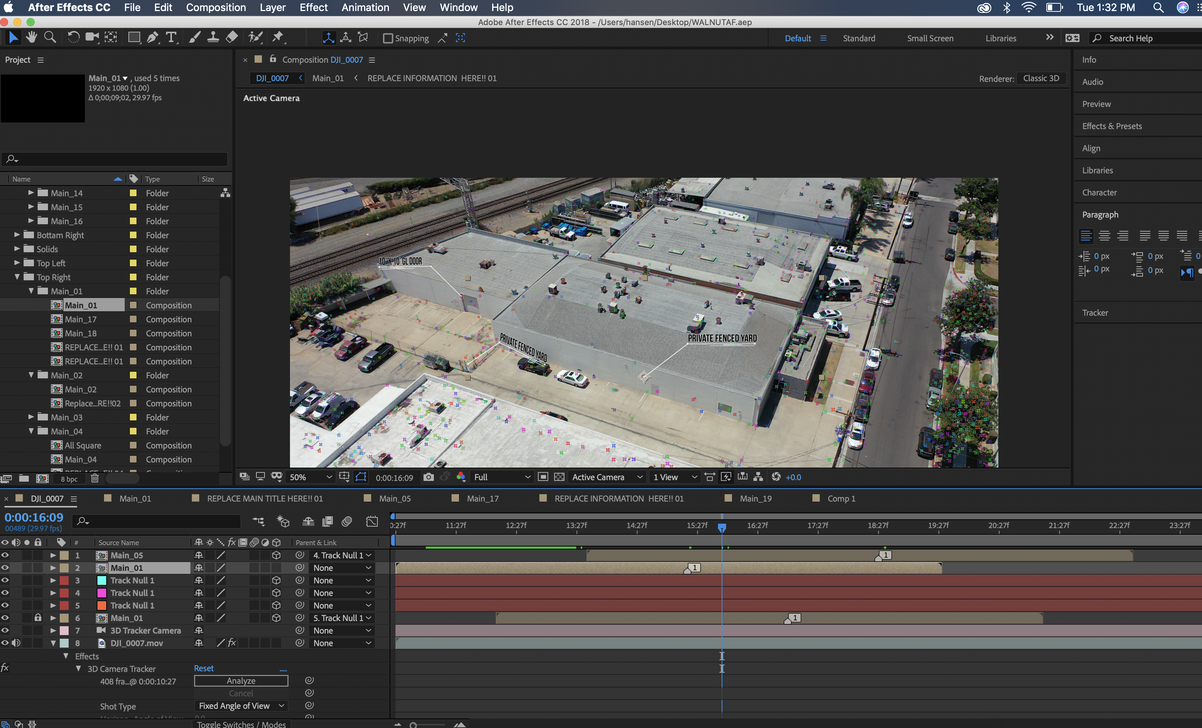Click the Search Help field
The width and height of the screenshot is (1202, 728).
point(1146,38)
